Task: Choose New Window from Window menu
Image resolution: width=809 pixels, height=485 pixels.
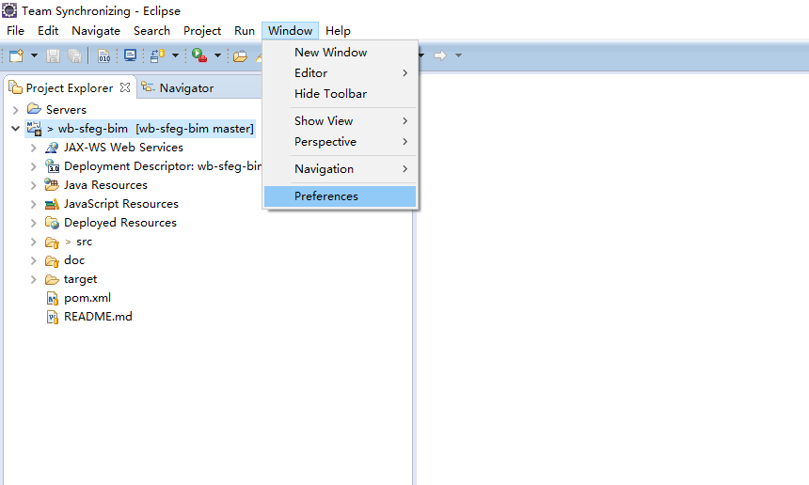Action: [x=340, y=52]
